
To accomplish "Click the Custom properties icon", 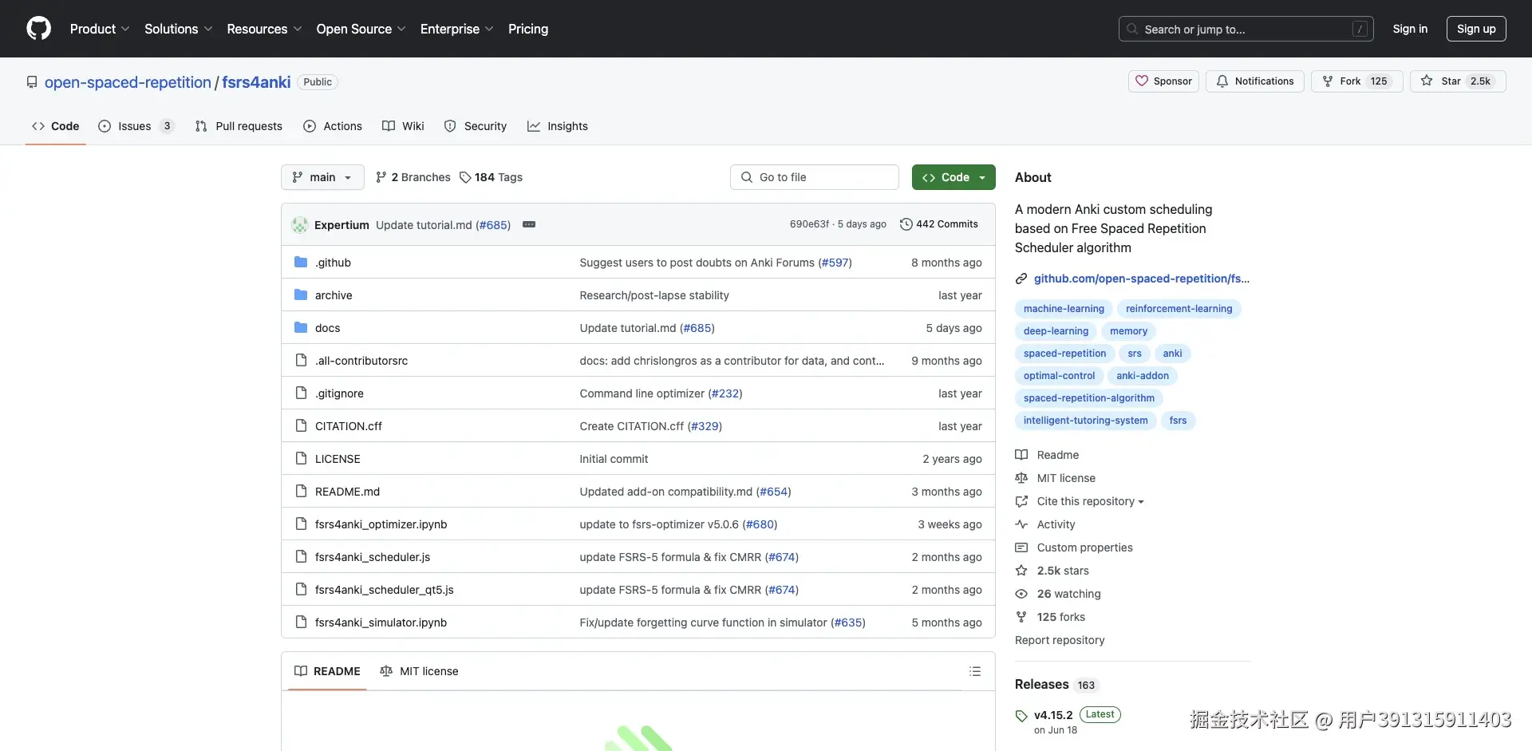I will 1021,547.
